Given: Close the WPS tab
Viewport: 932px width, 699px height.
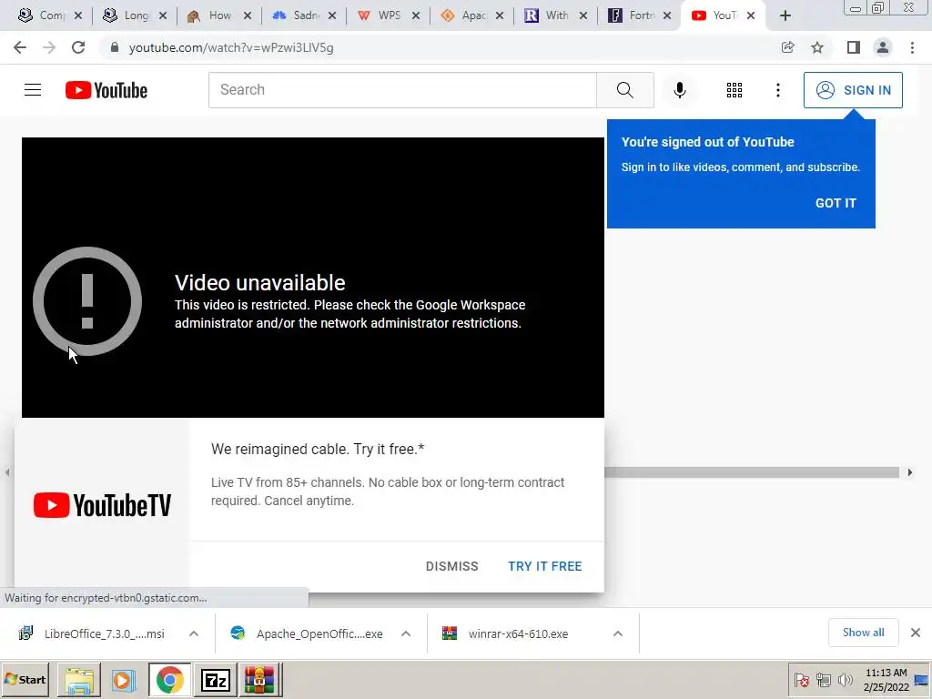Looking at the screenshot, I should [x=416, y=16].
